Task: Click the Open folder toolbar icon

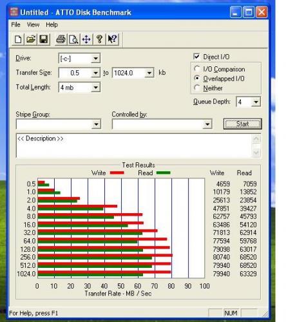Action: tap(31, 39)
